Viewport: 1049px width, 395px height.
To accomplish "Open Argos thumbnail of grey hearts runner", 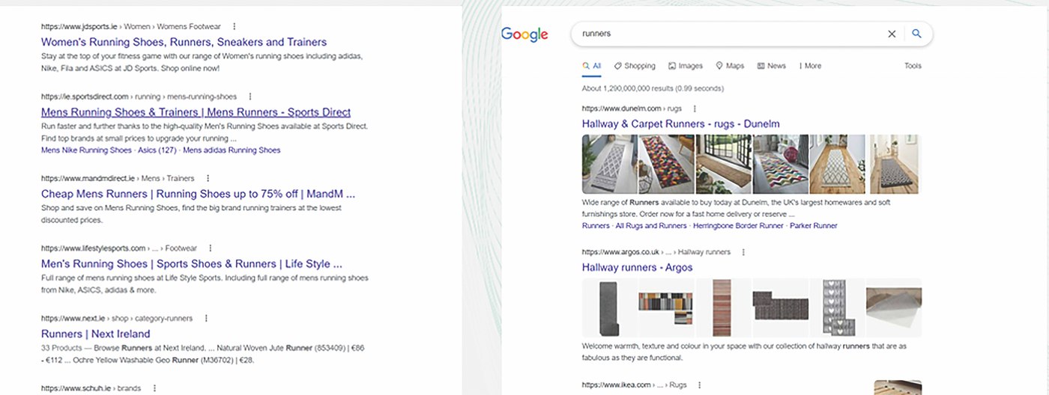I will pyautogui.click(x=837, y=307).
